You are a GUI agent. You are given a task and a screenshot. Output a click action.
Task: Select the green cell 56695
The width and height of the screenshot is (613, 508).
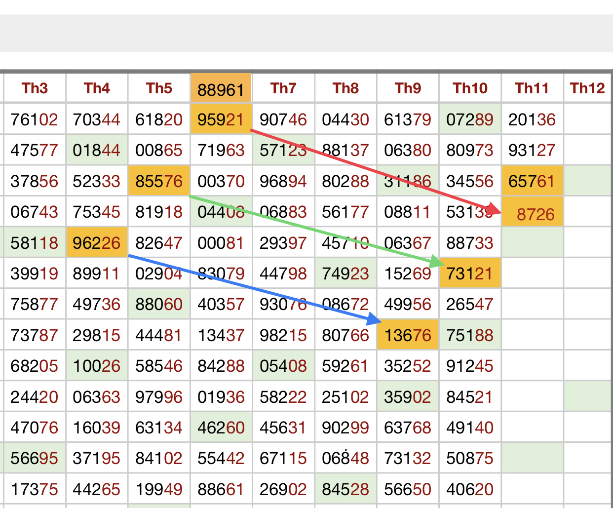click(35, 458)
